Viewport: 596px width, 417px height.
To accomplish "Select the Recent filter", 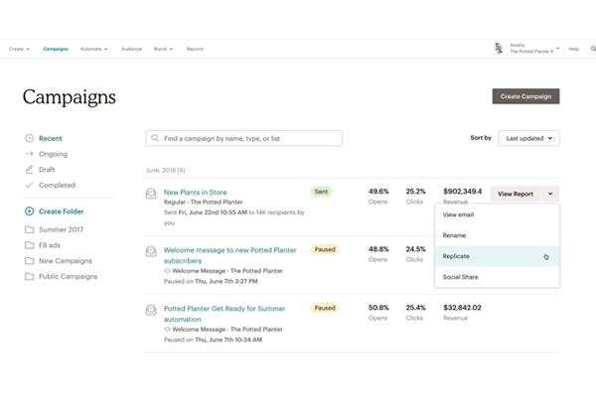I will 51,138.
